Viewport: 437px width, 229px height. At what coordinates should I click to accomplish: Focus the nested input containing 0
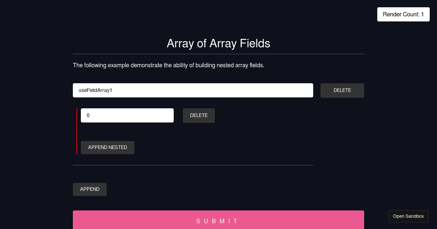point(127,116)
